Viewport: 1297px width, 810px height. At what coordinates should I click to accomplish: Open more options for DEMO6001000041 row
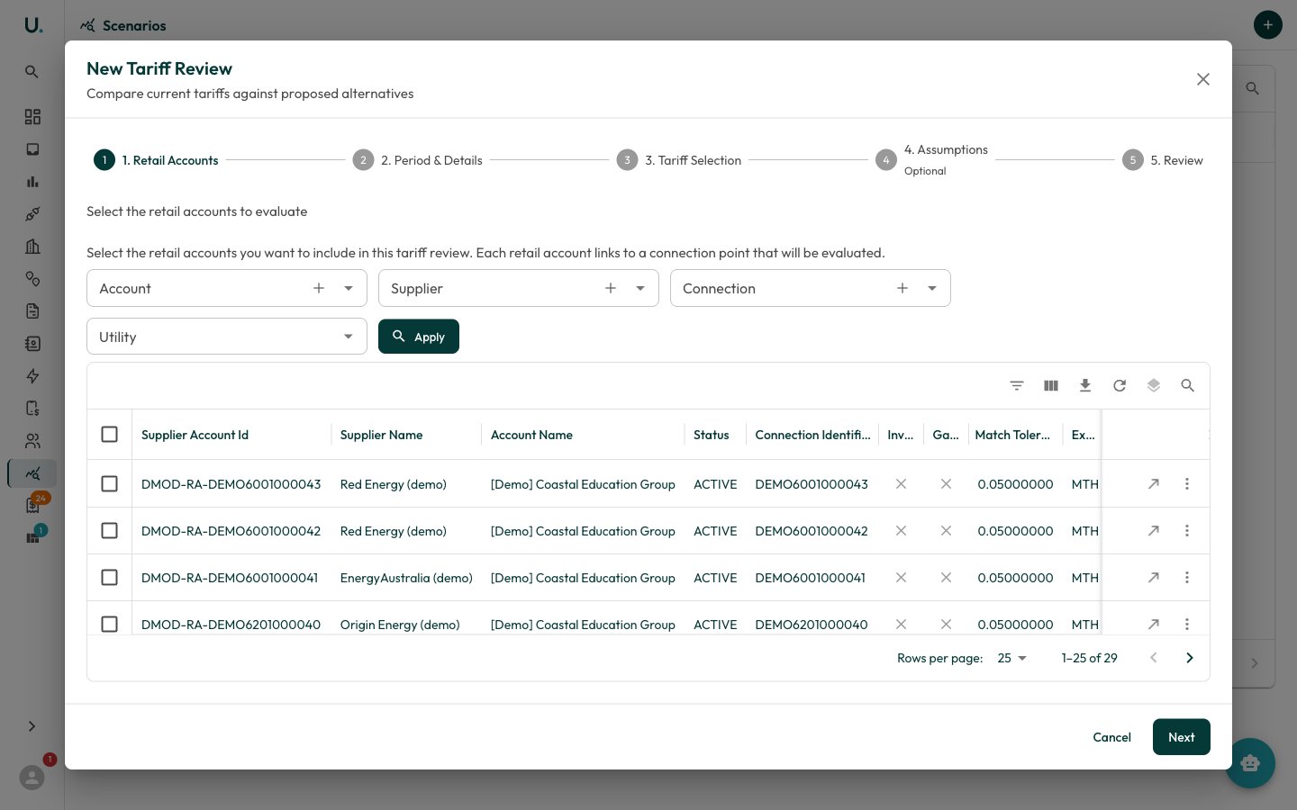1187,578
